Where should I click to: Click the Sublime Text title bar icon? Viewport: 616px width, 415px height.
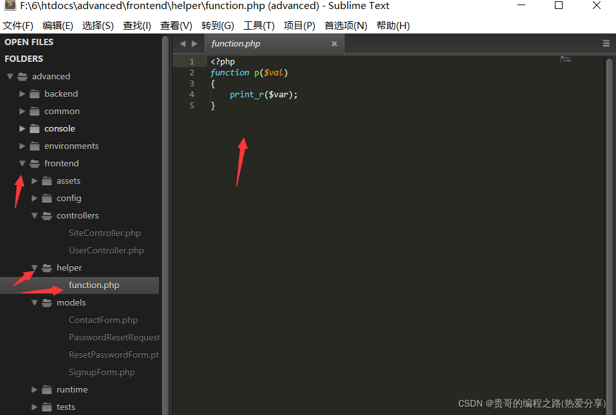[x=10, y=5]
